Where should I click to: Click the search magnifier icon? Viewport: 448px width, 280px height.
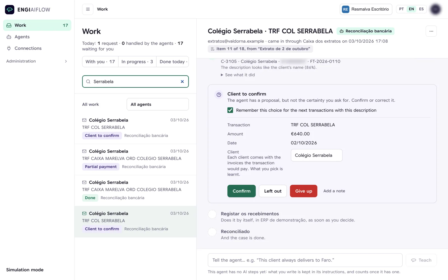click(x=88, y=81)
